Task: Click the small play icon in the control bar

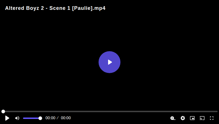Action: (7, 118)
